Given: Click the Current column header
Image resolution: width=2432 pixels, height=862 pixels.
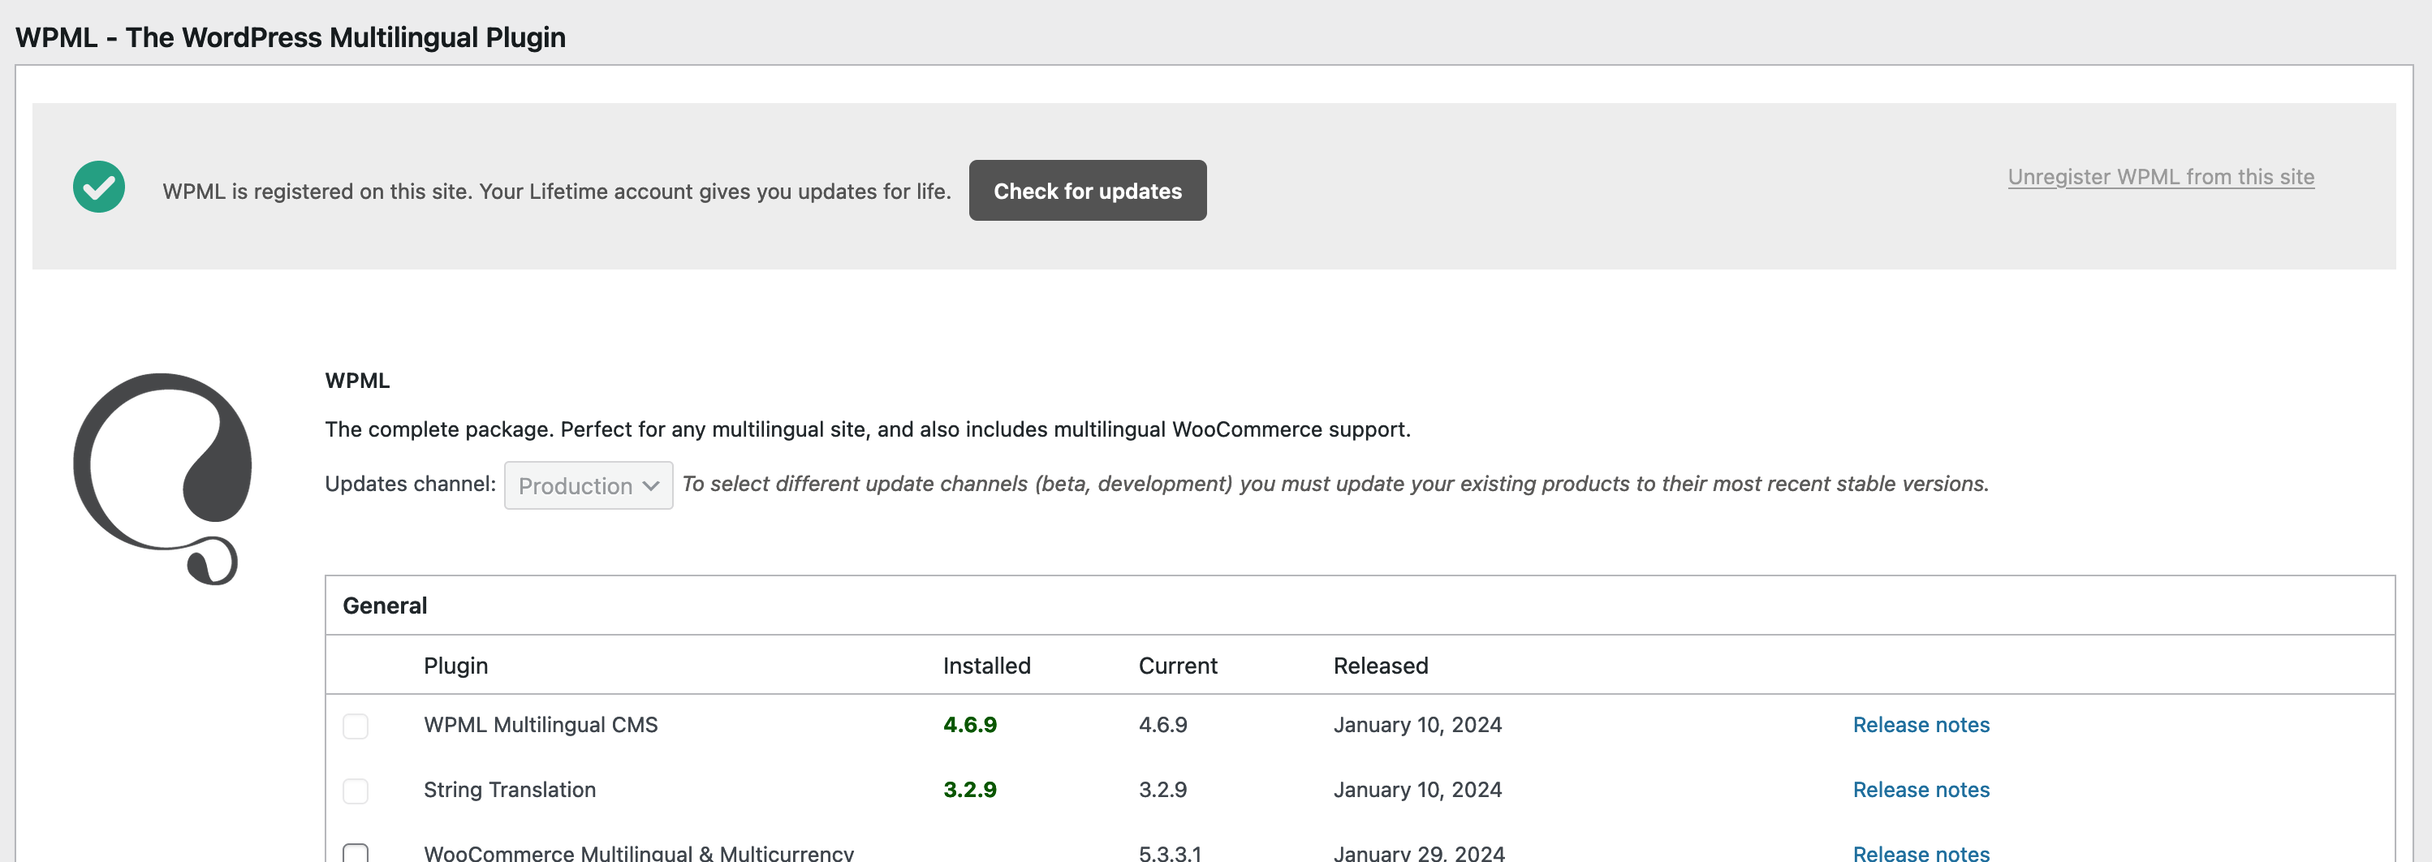Looking at the screenshot, I should pos(1178,666).
